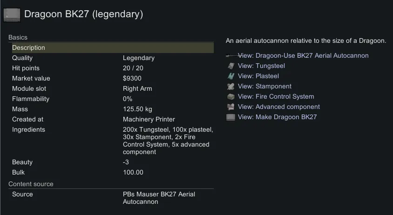Open the View: Tungsteel link
The width and height of the screenshot is (393, 215).
(261, 66)
